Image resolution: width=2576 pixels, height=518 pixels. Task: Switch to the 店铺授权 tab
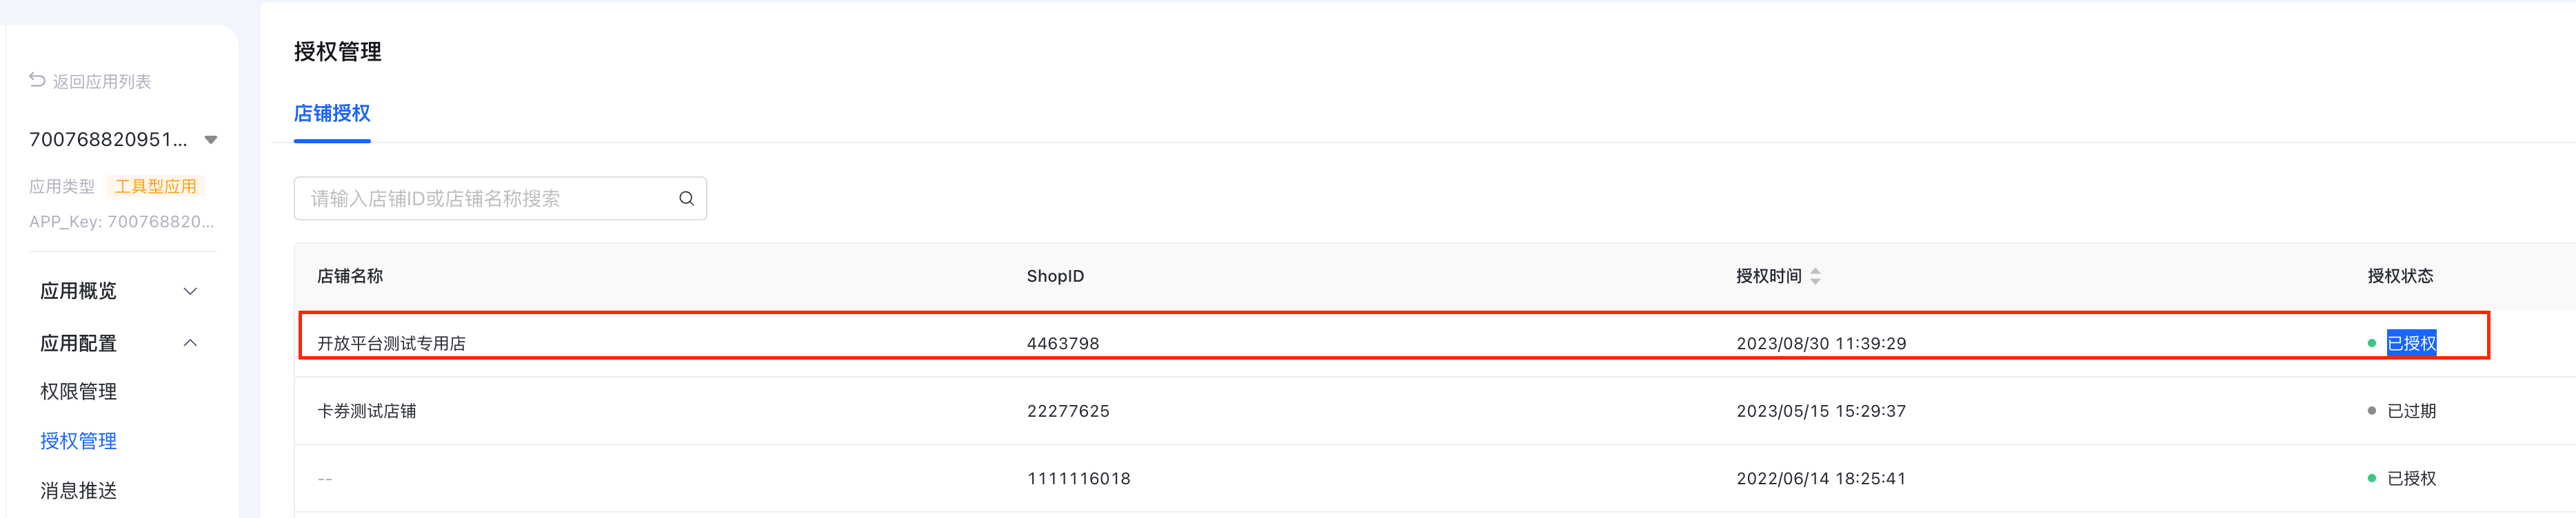(332, 114)
